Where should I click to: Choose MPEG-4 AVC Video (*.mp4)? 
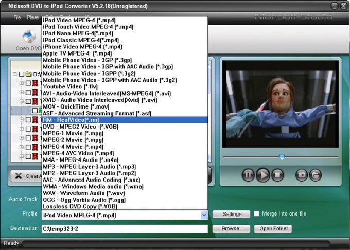125,153
